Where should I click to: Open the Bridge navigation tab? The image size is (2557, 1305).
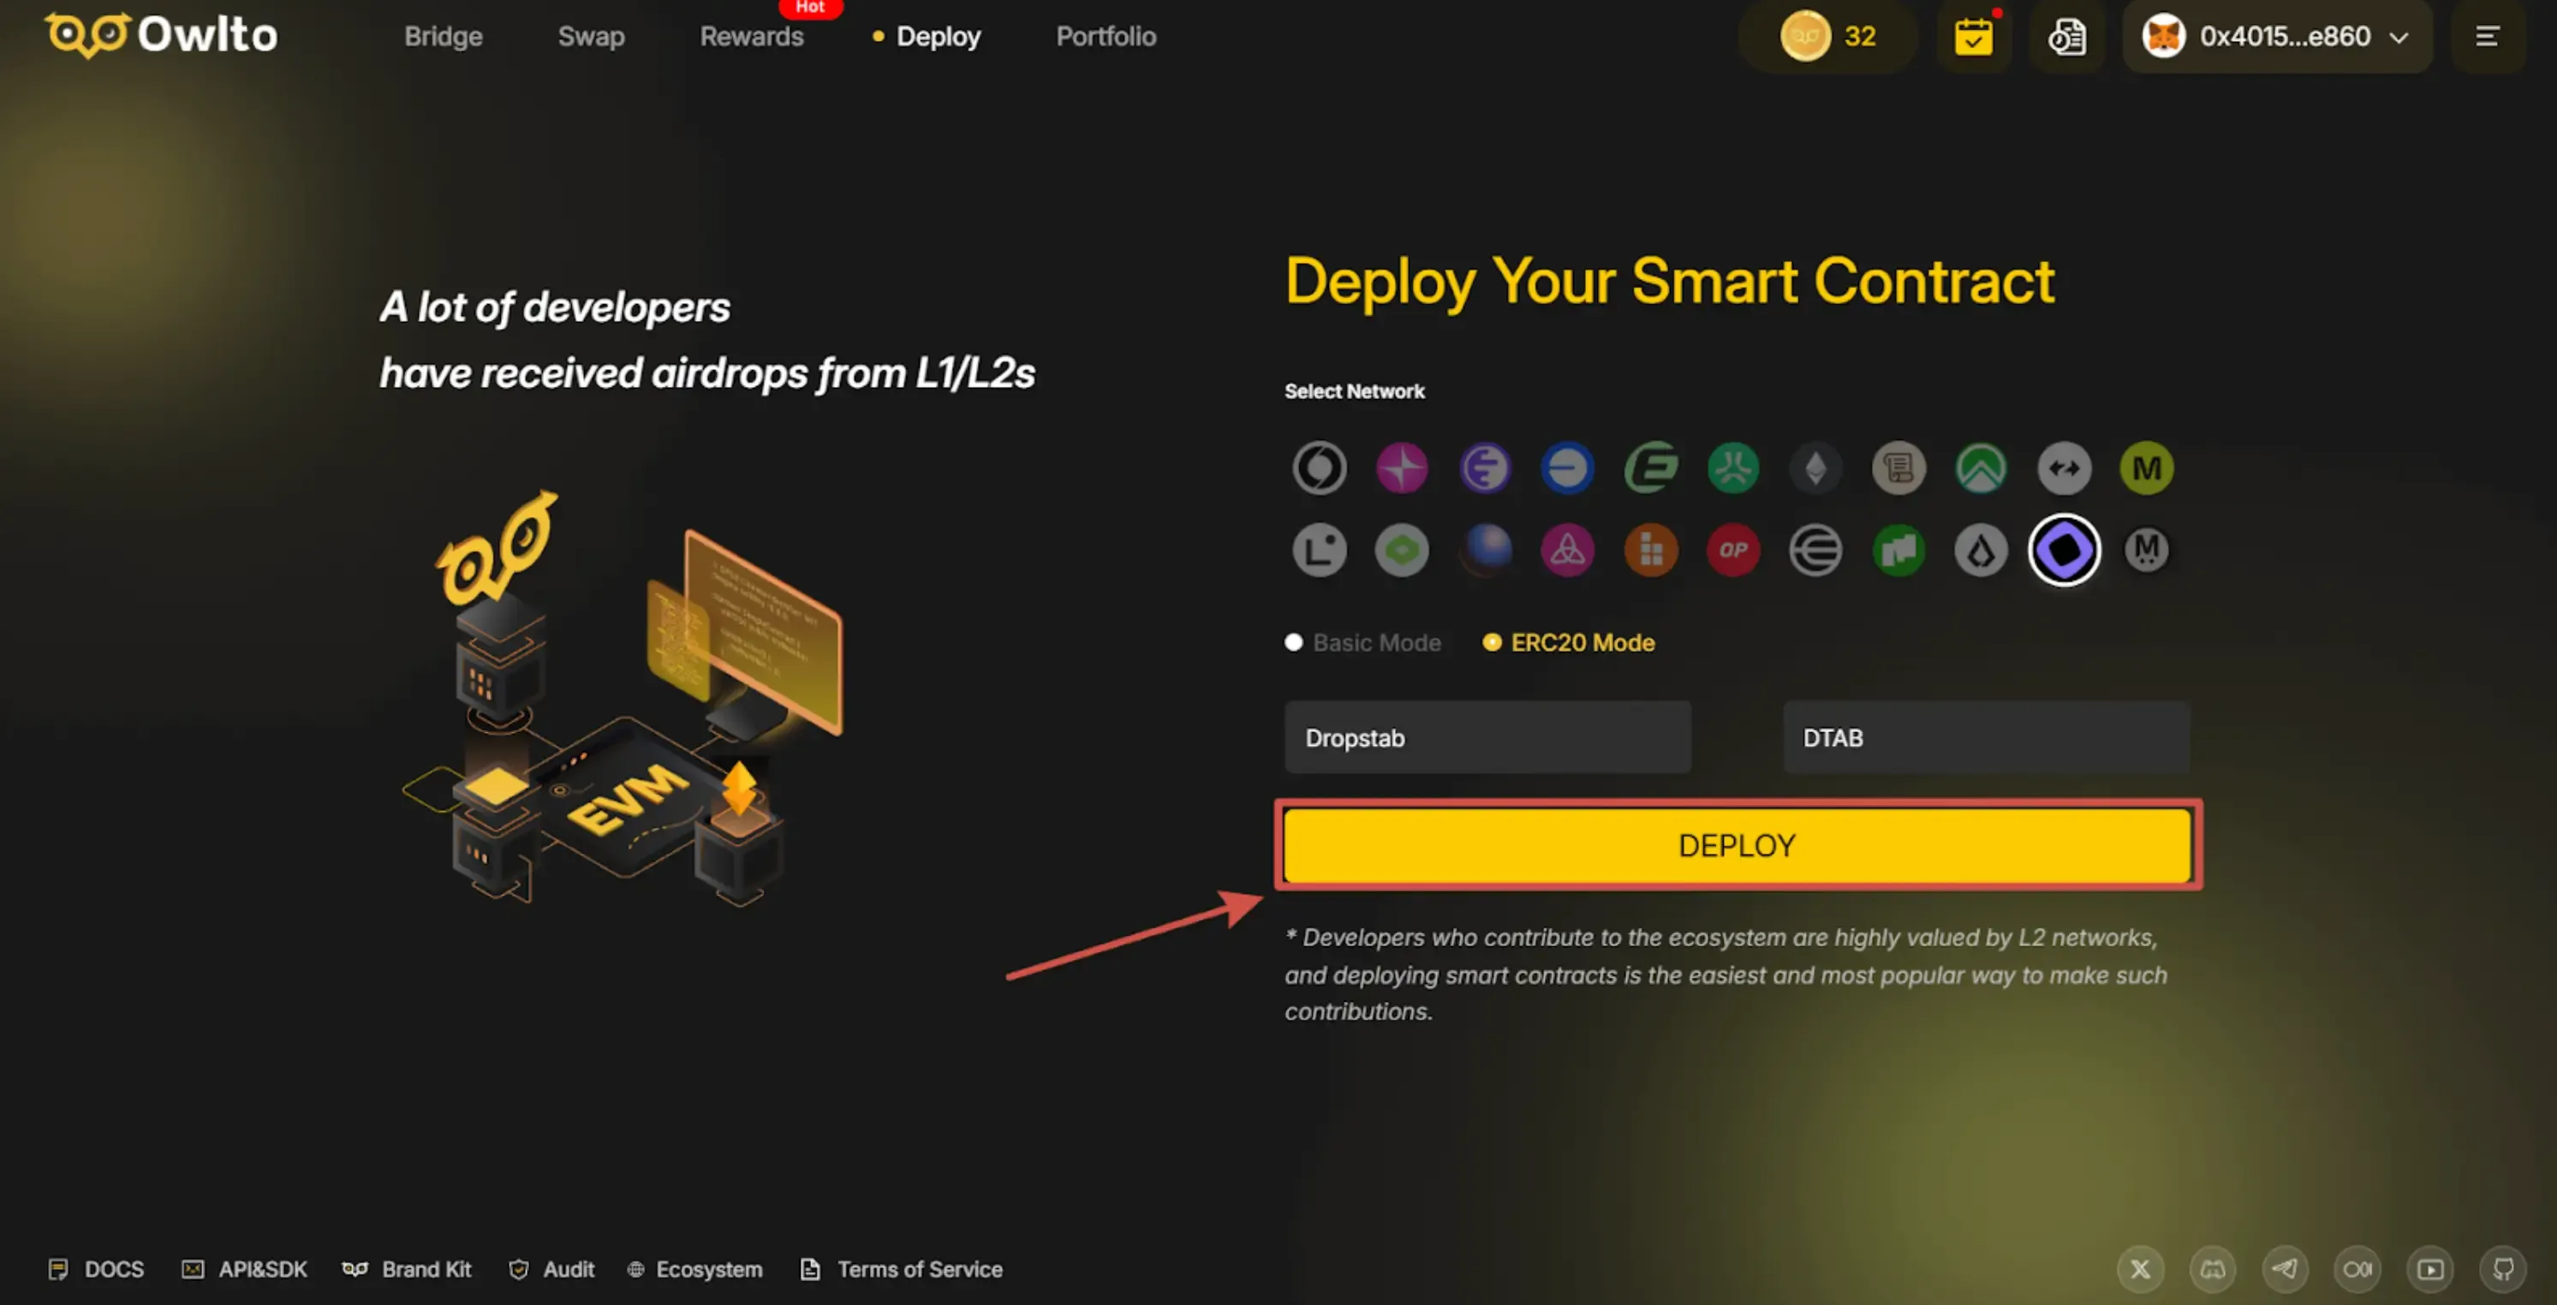coord(443,37)
